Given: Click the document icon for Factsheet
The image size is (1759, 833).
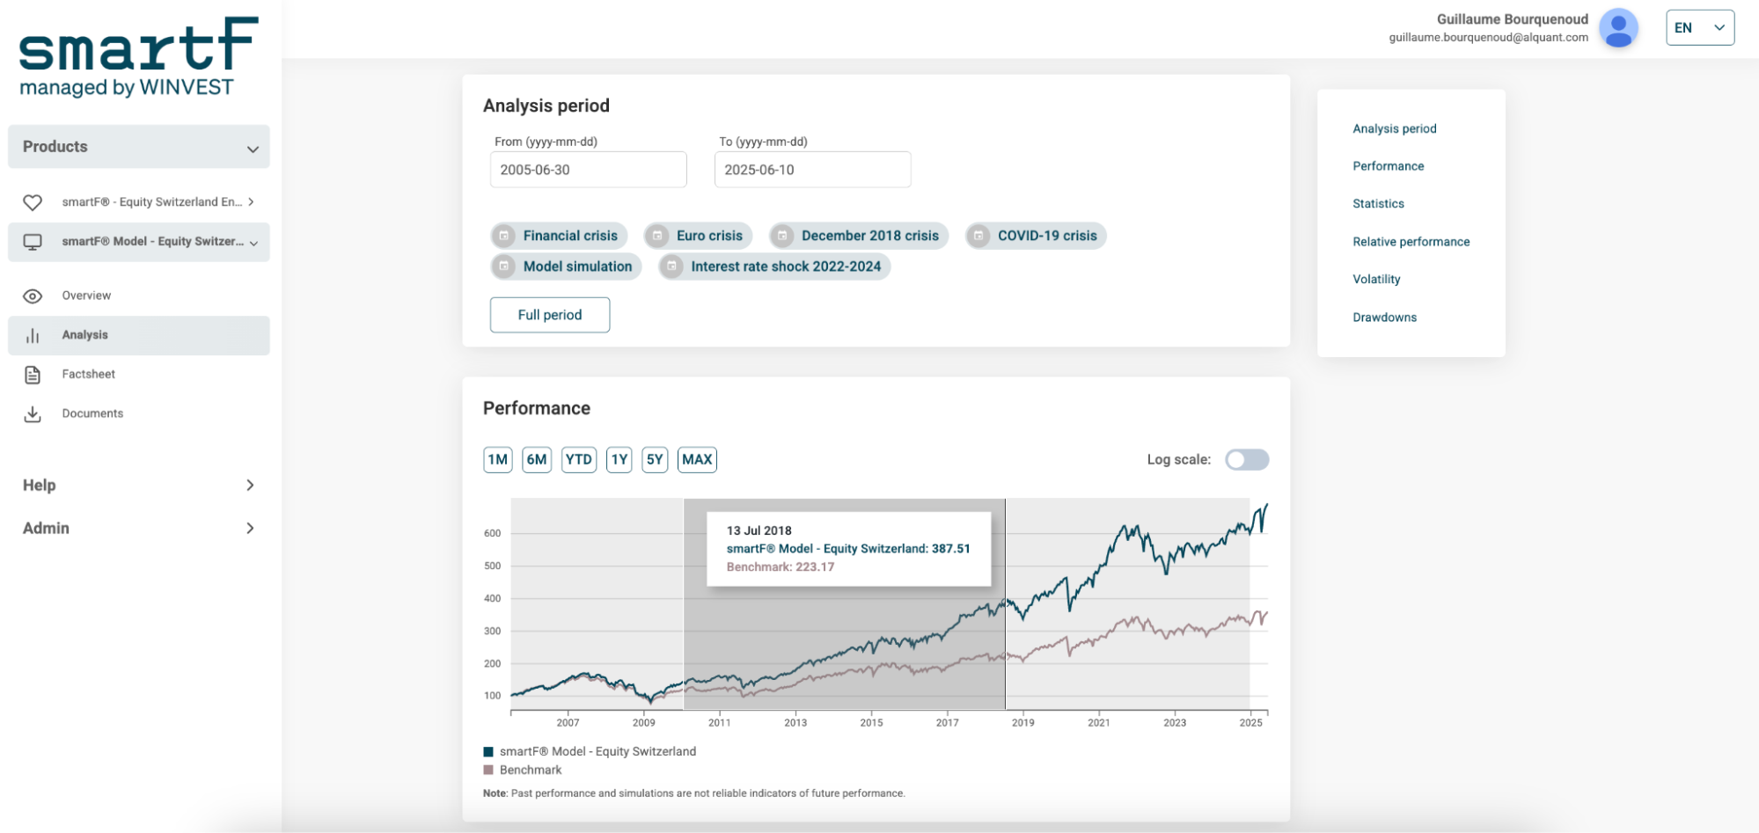Looking at the screenshot, I should pyautogui.click(x=33, y=375).
